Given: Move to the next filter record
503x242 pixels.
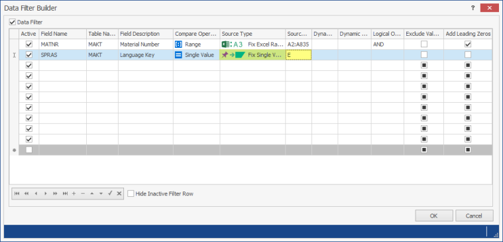Looking at the screenshot, I should point(46,194).
